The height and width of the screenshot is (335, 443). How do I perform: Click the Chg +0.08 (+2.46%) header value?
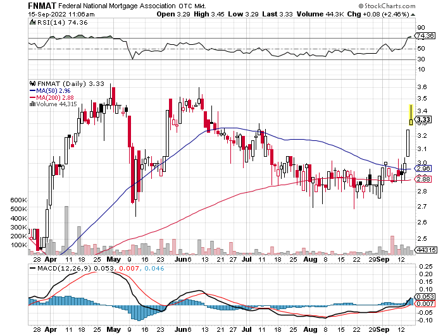tap(378, 14)
